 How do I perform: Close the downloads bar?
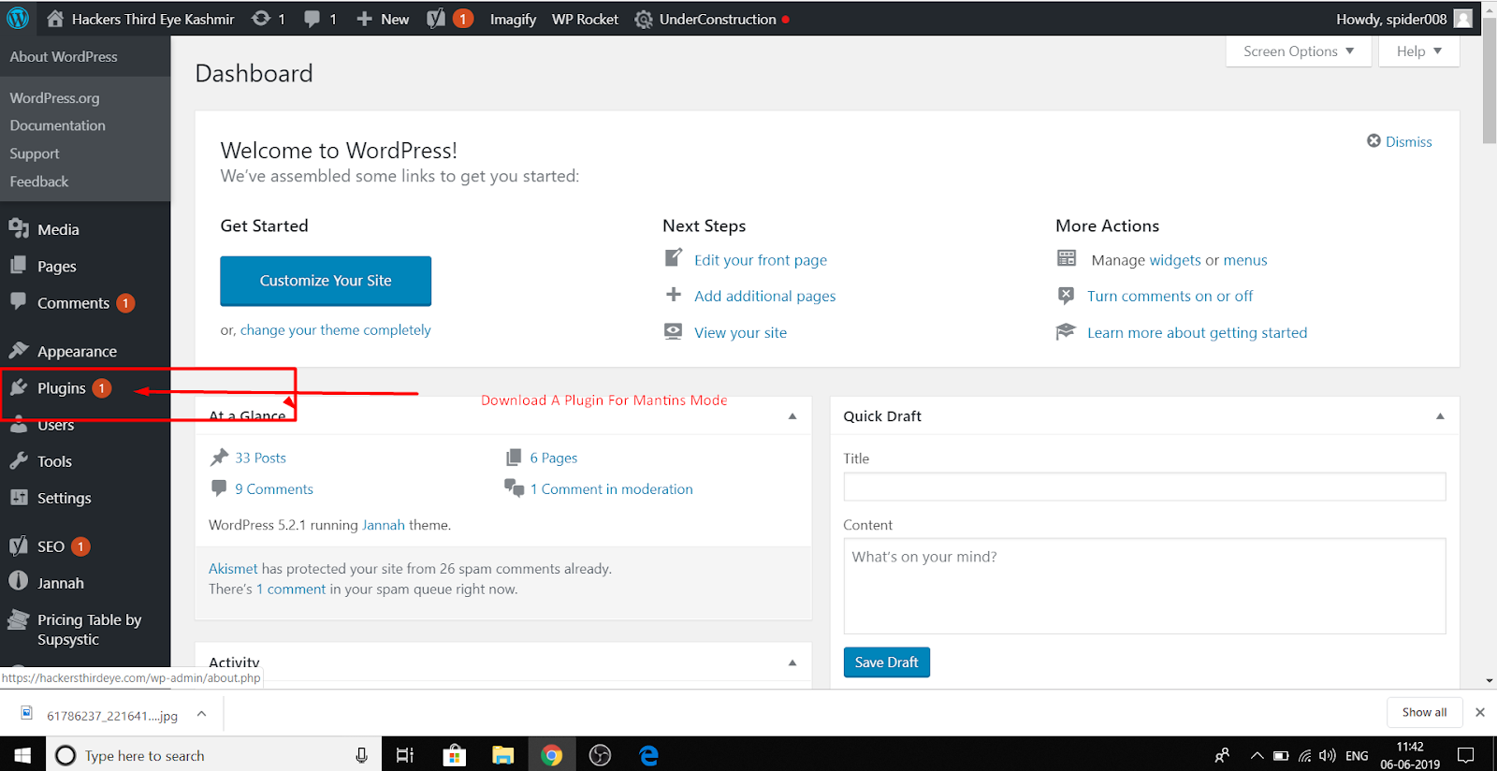coord(1480,712)
